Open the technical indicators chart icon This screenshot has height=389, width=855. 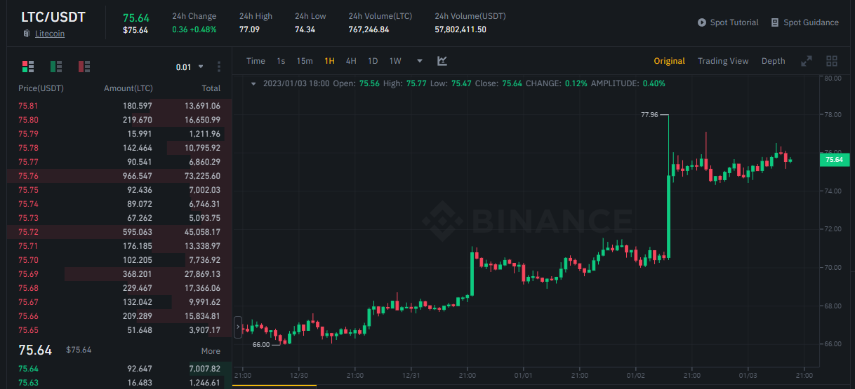click(x=442, y=61)
